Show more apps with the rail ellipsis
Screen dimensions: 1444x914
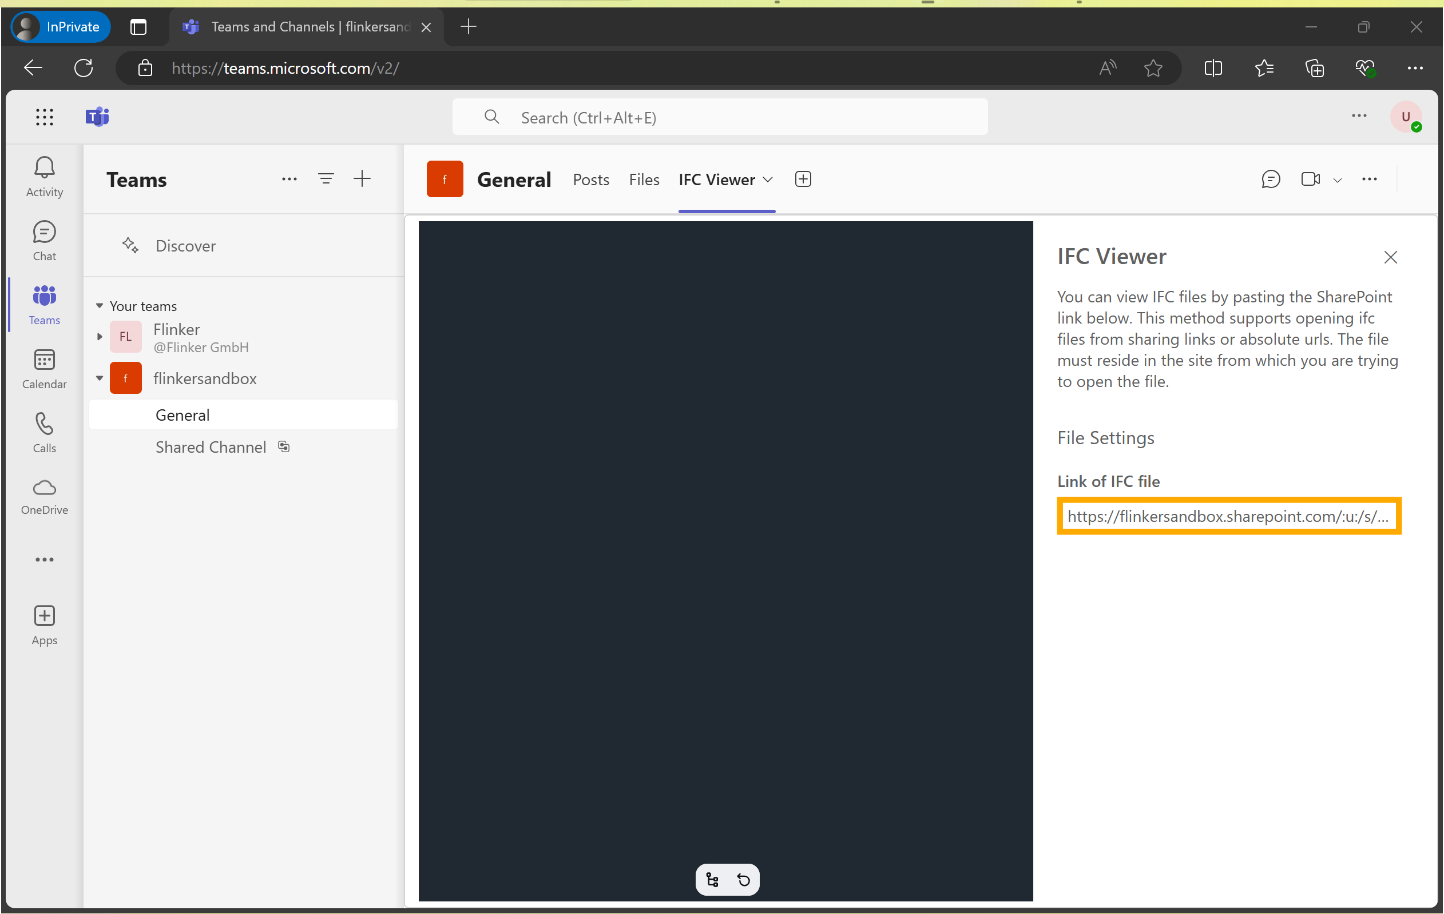click(x=45, y=560)
